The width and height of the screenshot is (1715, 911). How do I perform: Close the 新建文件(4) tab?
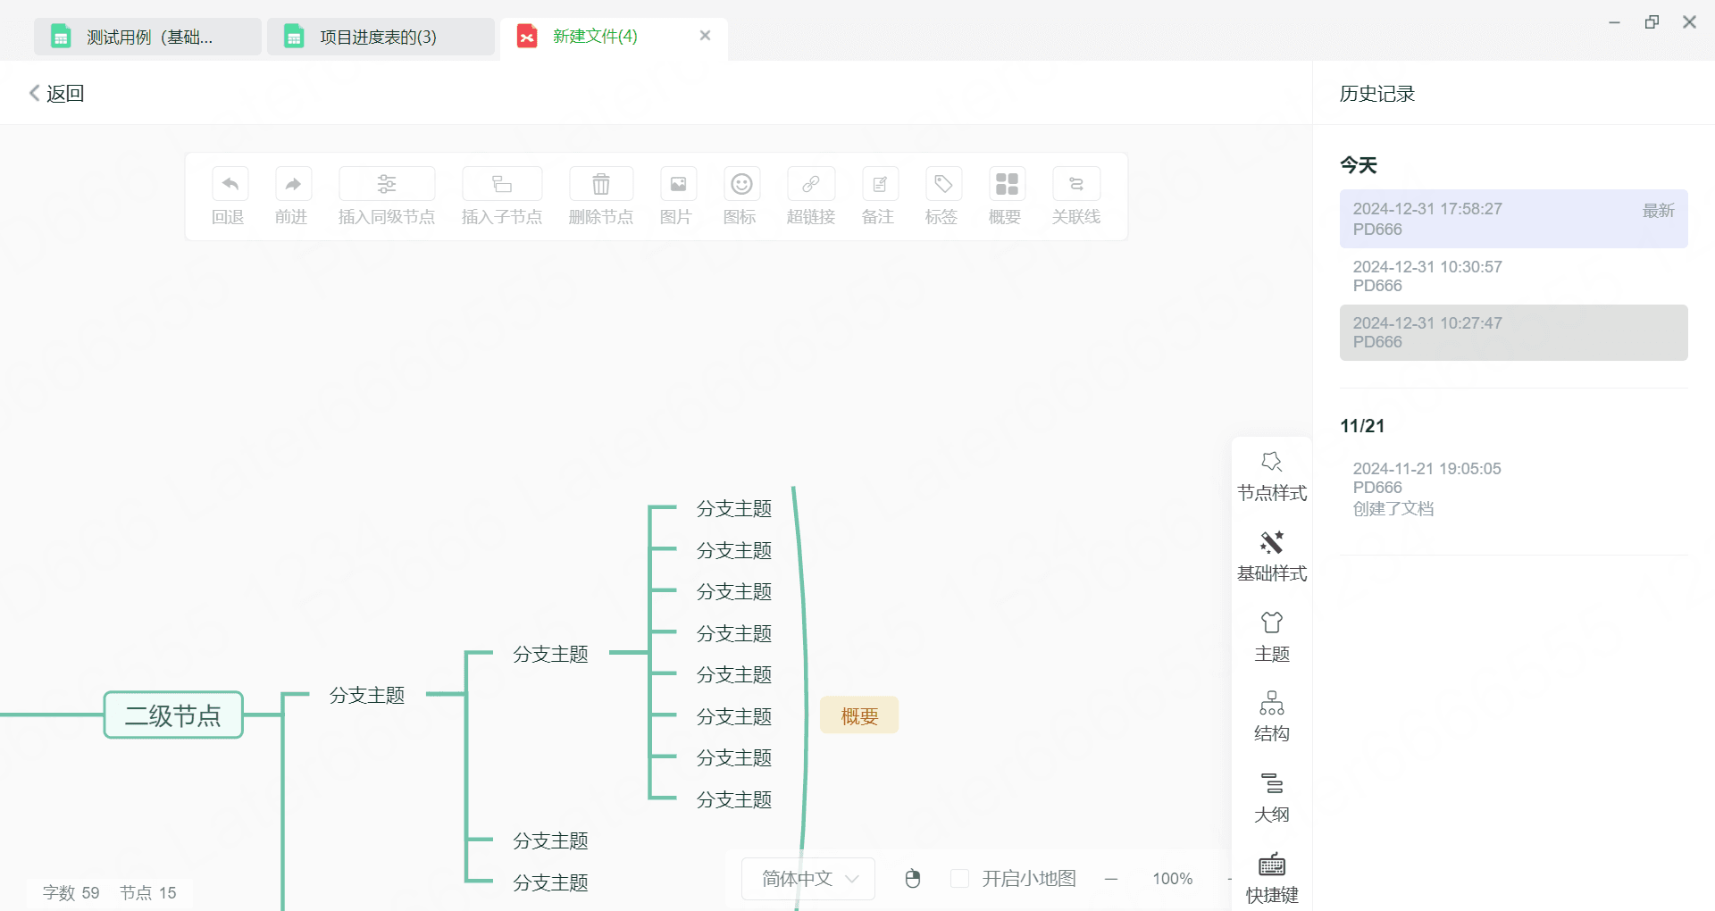point(705,36)
